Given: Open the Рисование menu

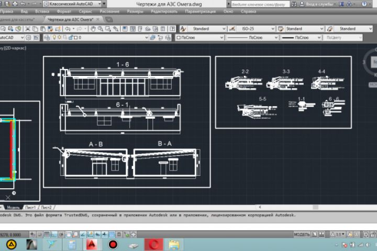Looking at the screenshot, I should (109, 12).
